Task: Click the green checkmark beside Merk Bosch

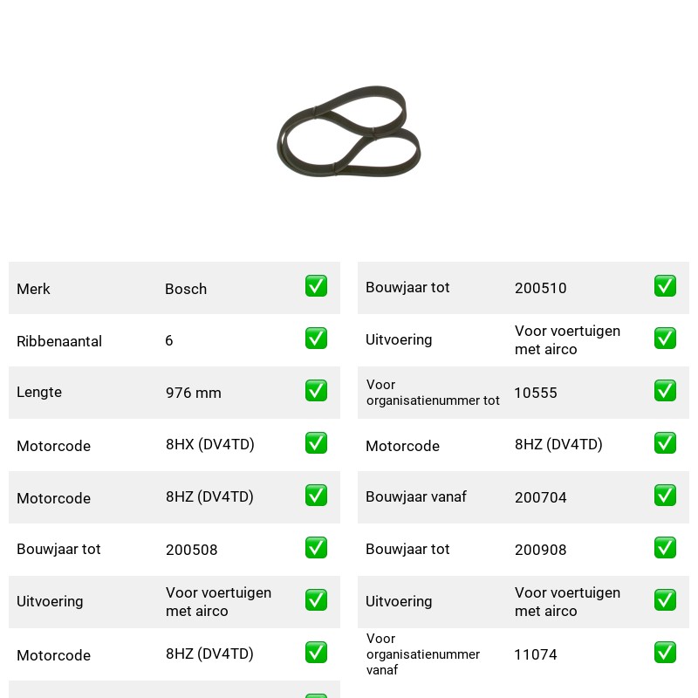Action: (x=316, y=286)
